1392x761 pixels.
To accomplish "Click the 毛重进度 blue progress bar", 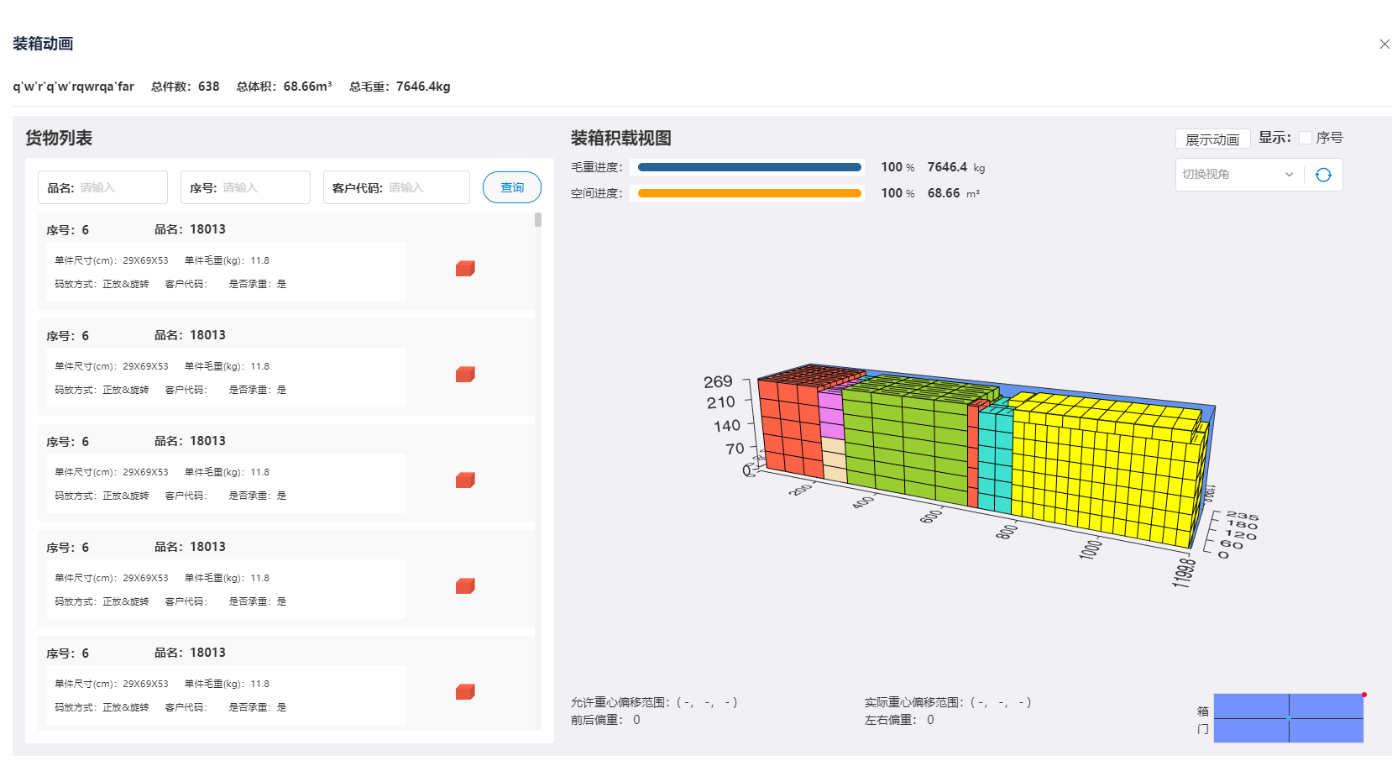I will pyautogui.click(x=749, y=167).
